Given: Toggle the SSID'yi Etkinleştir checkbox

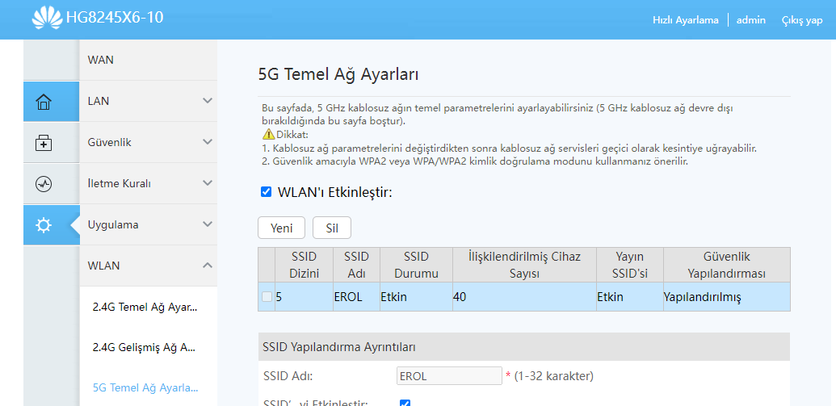Looking at the screenshot, I should pyautogui.click(x=405, y=403).
